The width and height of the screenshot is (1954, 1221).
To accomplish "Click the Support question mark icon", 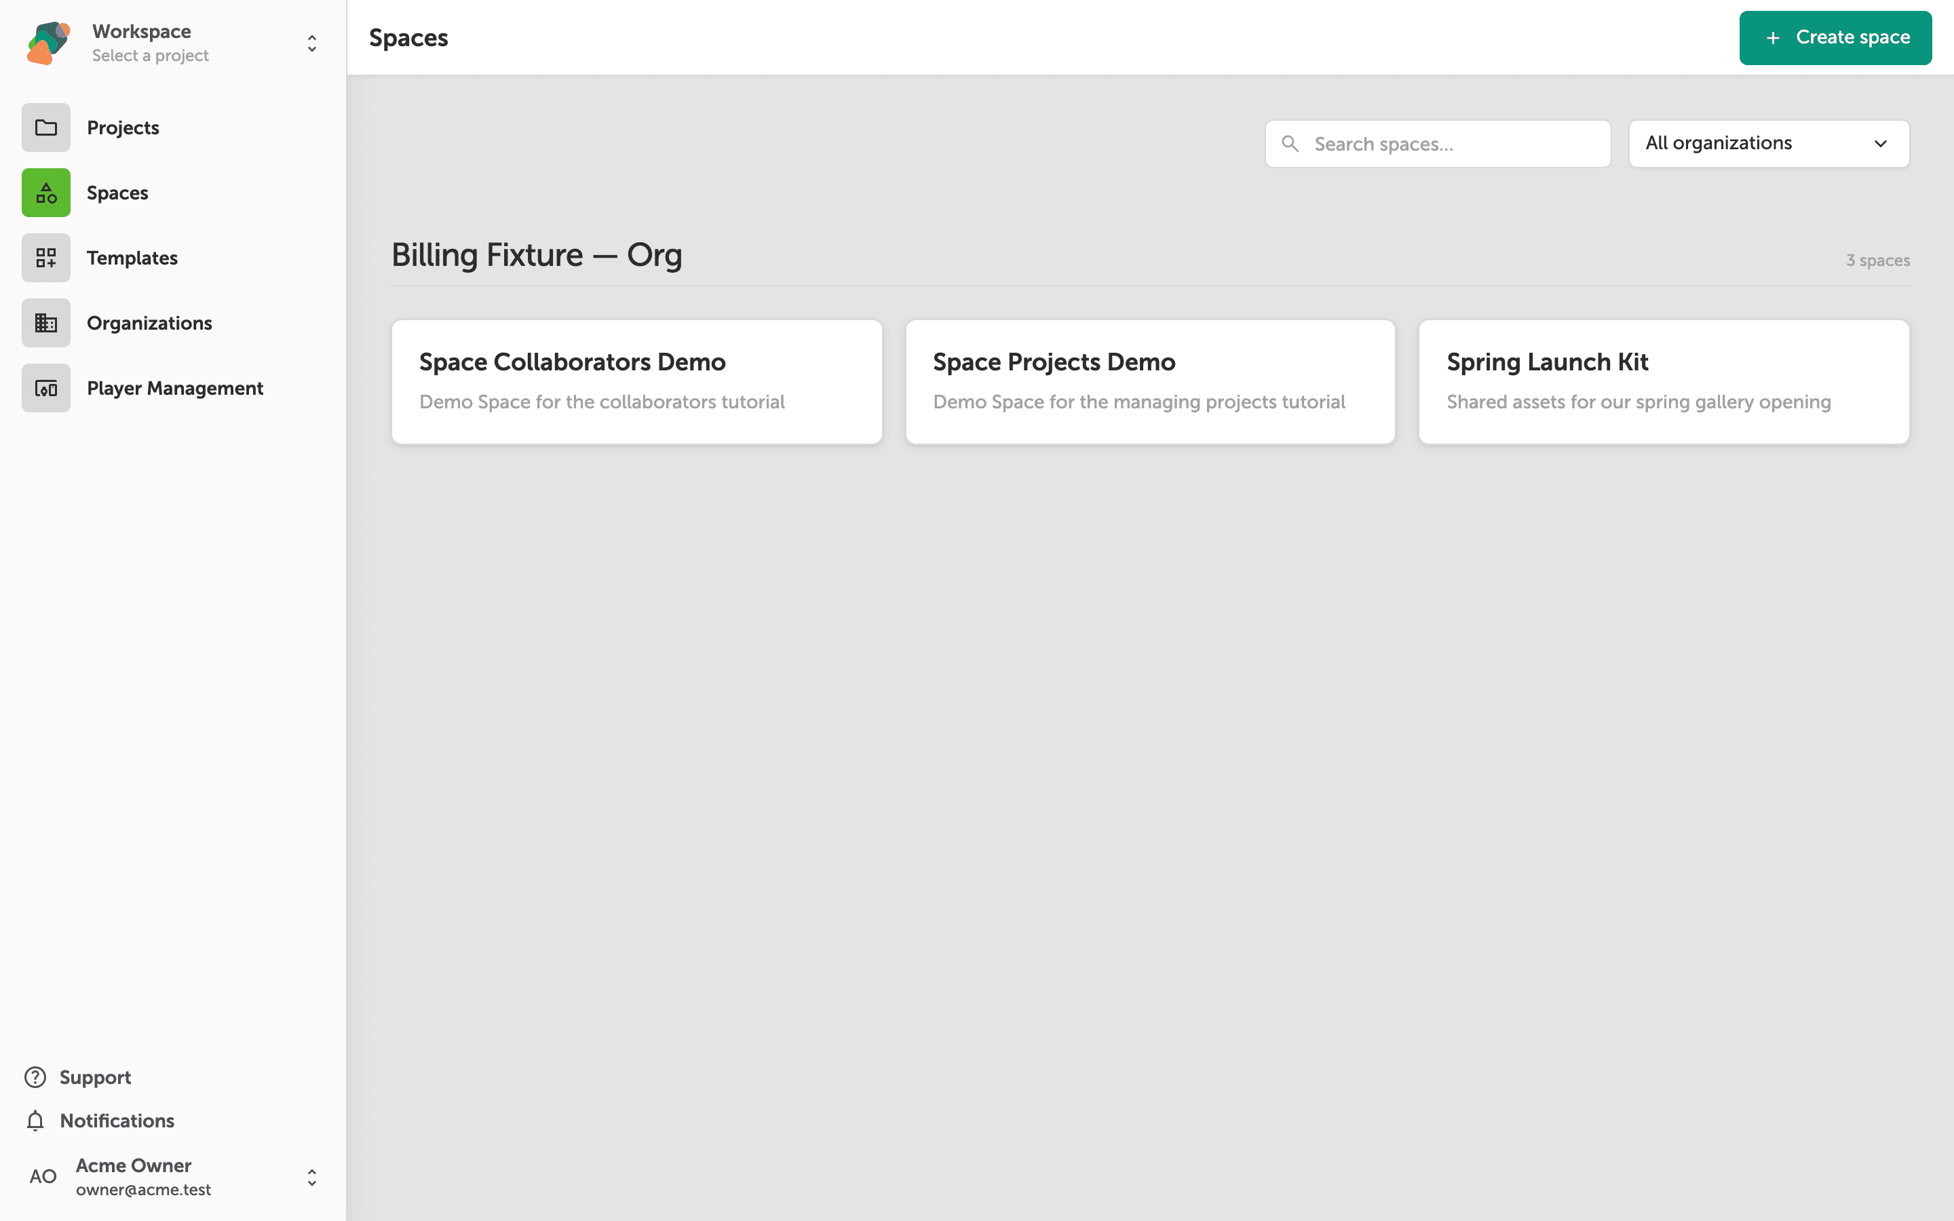I will 35,1077.
